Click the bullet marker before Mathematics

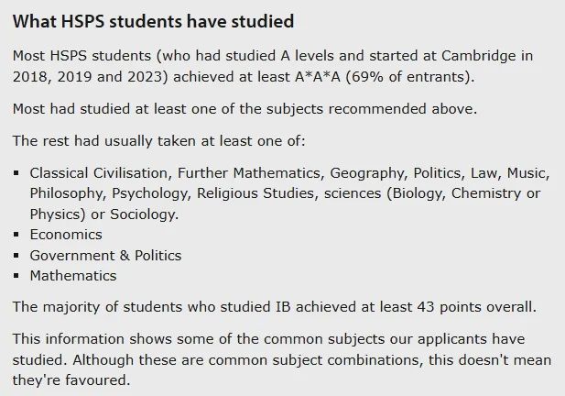pos(16,276)
